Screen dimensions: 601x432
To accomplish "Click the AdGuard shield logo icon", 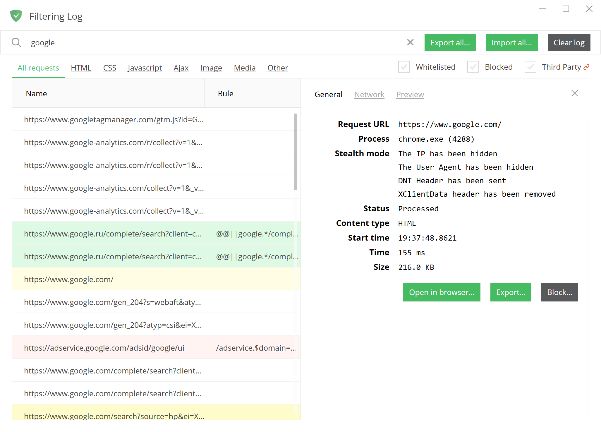I will [16, 16].
